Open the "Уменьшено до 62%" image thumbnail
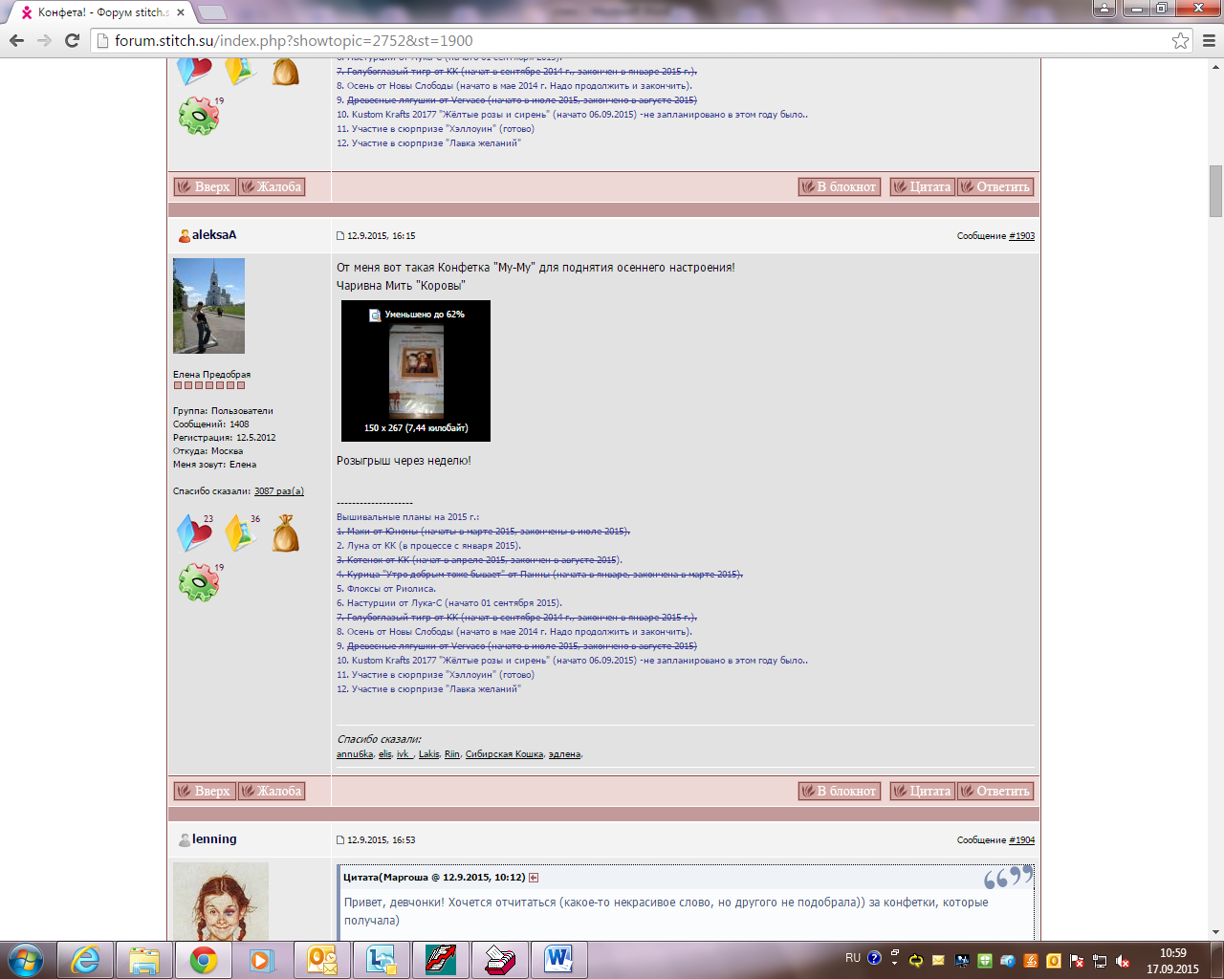Viewport: 1224px width, 979px height. [x=416, y=371]
